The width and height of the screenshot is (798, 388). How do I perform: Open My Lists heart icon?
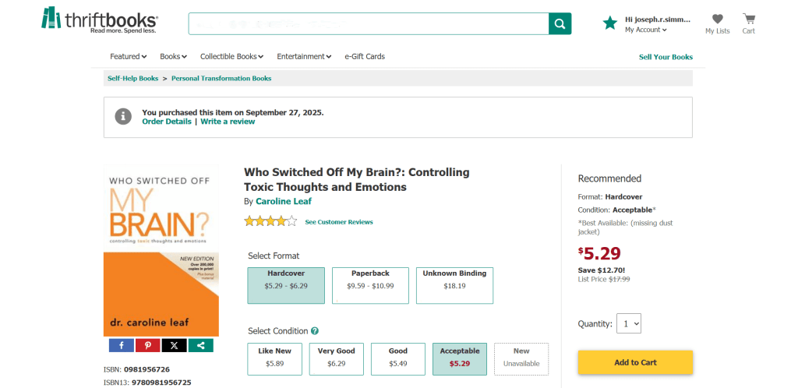717,23
